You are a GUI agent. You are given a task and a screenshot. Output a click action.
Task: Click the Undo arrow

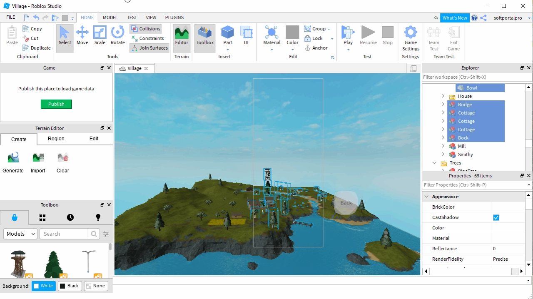click(36, 17)
